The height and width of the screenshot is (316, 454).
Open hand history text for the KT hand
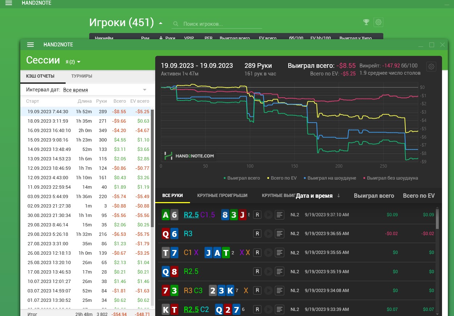click(x=279, y=309)
